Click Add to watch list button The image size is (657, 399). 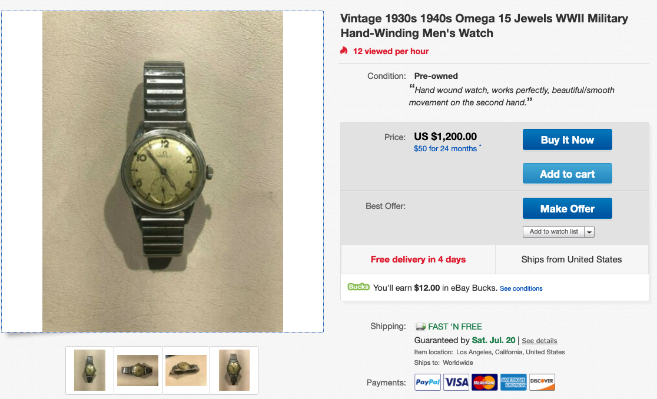pyautogui.click(x=553, y=231)
